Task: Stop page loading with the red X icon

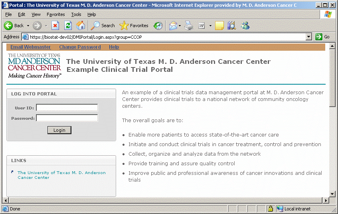Action: point(55,26)
